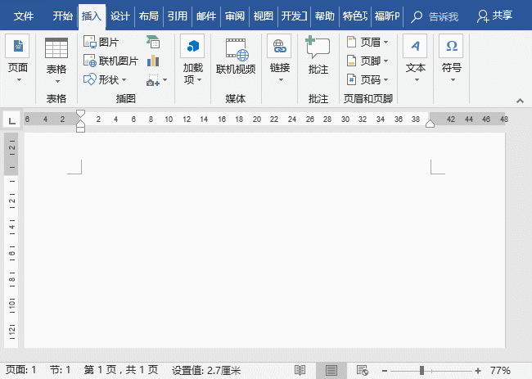Expand the 页面 dropdown arrow
The height and width of the screenshot is (379, 532).
(19, 80)
